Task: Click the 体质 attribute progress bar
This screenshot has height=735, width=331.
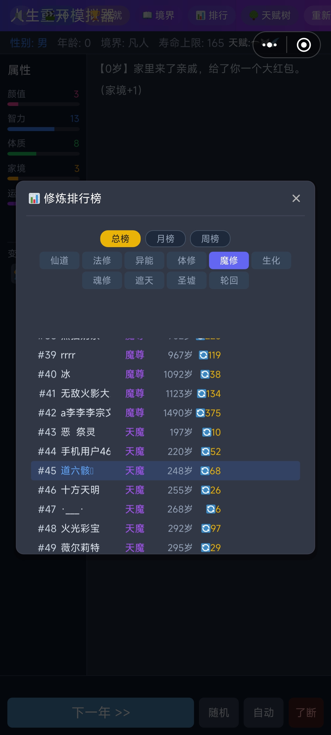Action: coord(44,154)
